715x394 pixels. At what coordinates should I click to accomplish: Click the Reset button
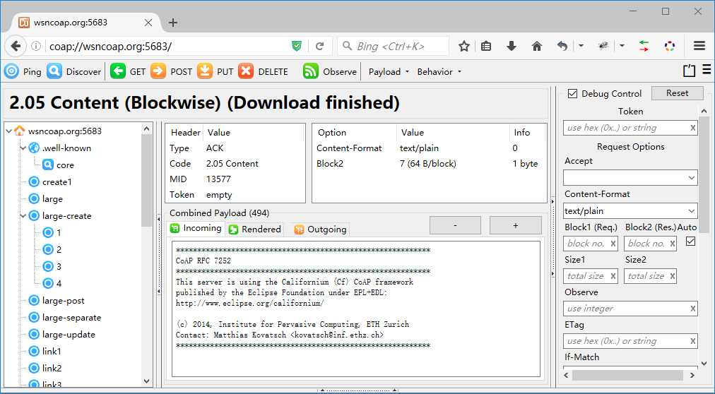(677, 93)
